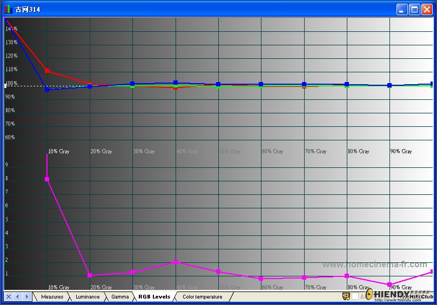Show the Color temperature tab

pyautogui.click(x=203, y=297)
